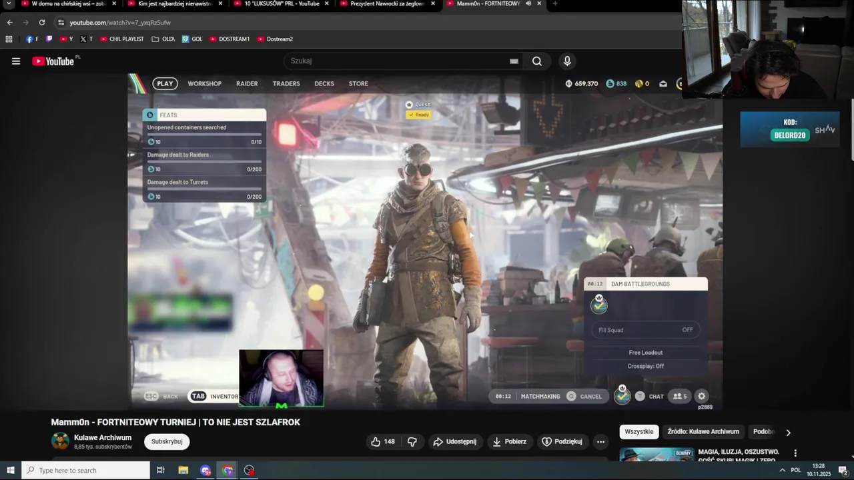Close the 'Prezydent Nawrocki' tab
854x480 pixels.
433,3
